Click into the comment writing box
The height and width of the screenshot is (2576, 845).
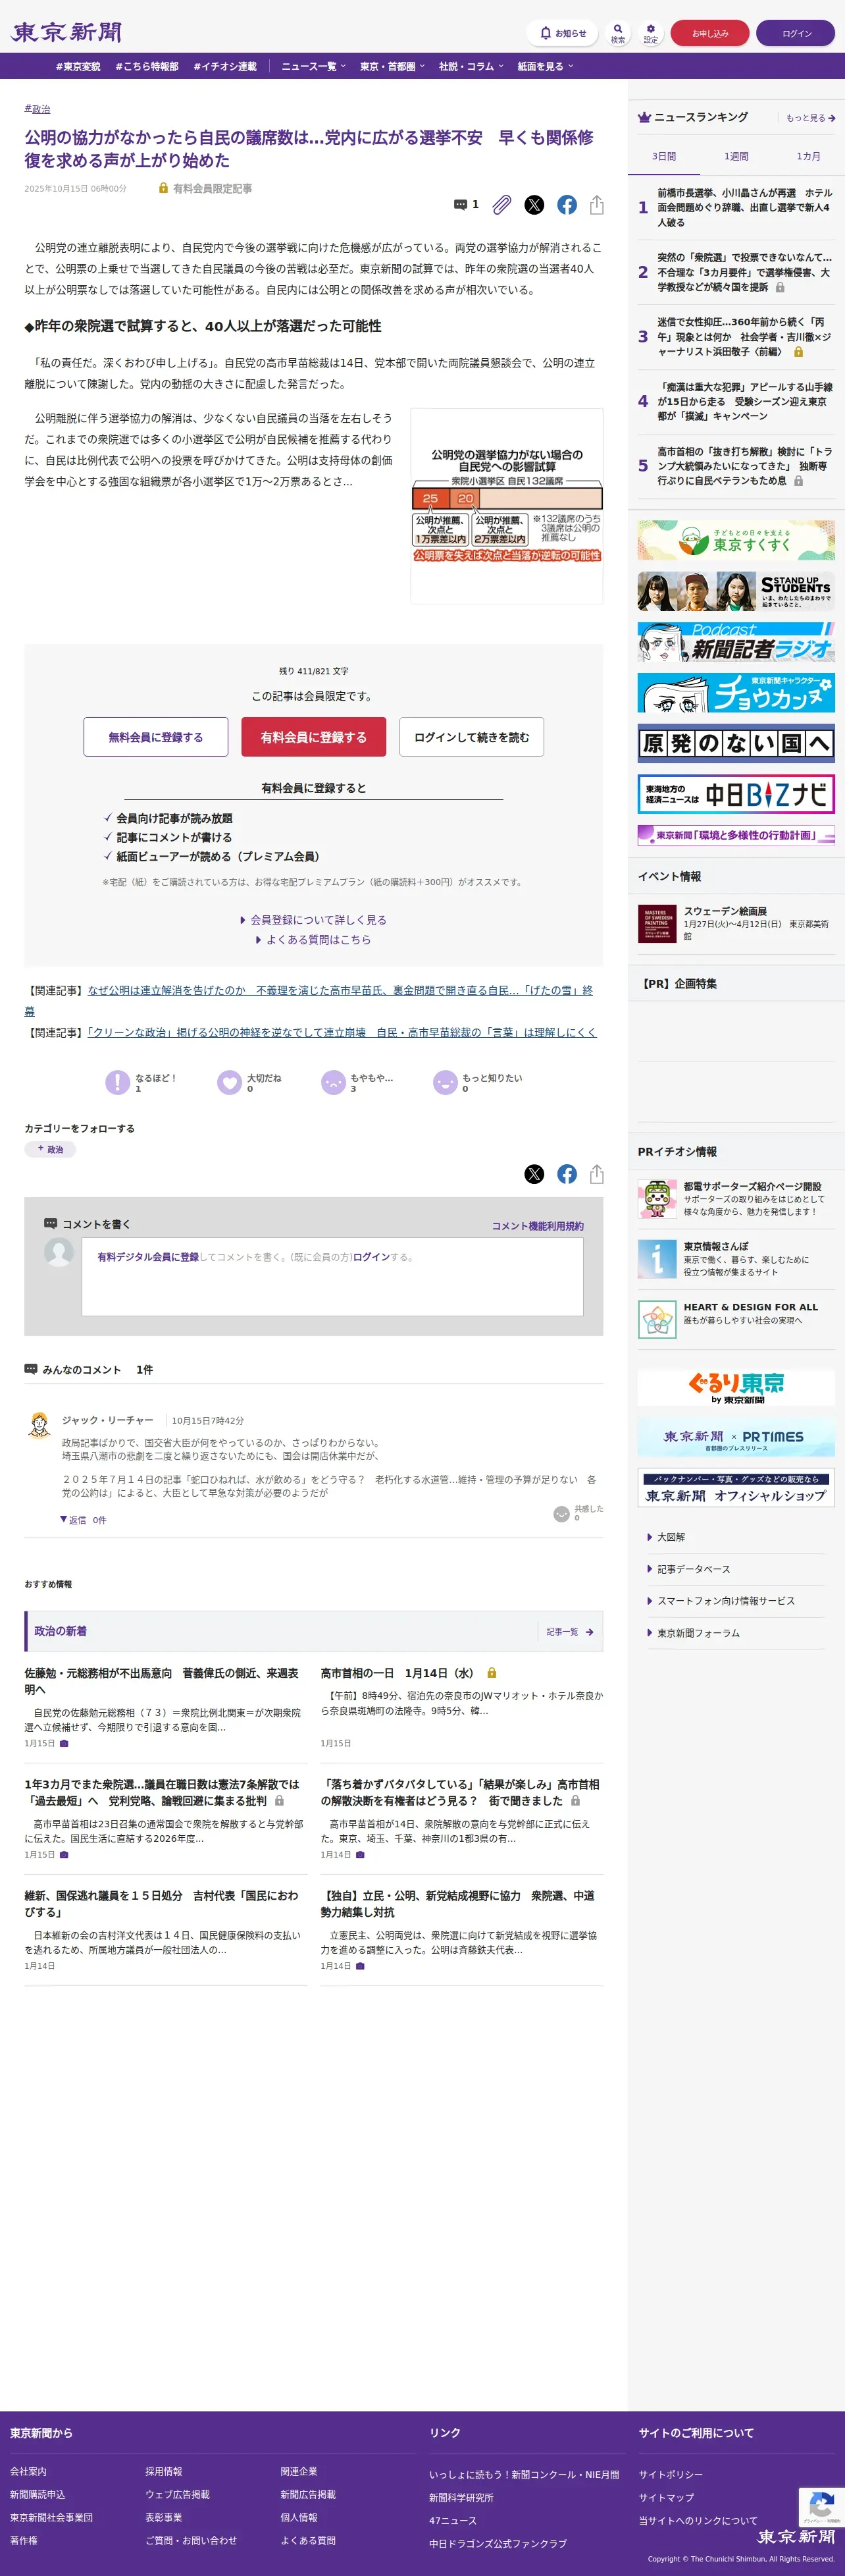click(x=333, y=1277)
